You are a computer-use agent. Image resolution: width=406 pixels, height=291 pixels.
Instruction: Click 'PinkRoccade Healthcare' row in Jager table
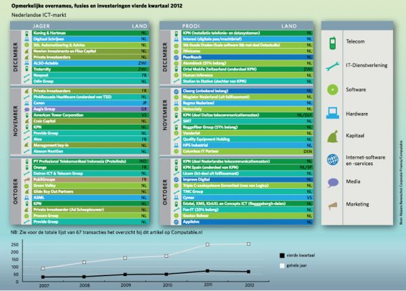coord(91,97)
